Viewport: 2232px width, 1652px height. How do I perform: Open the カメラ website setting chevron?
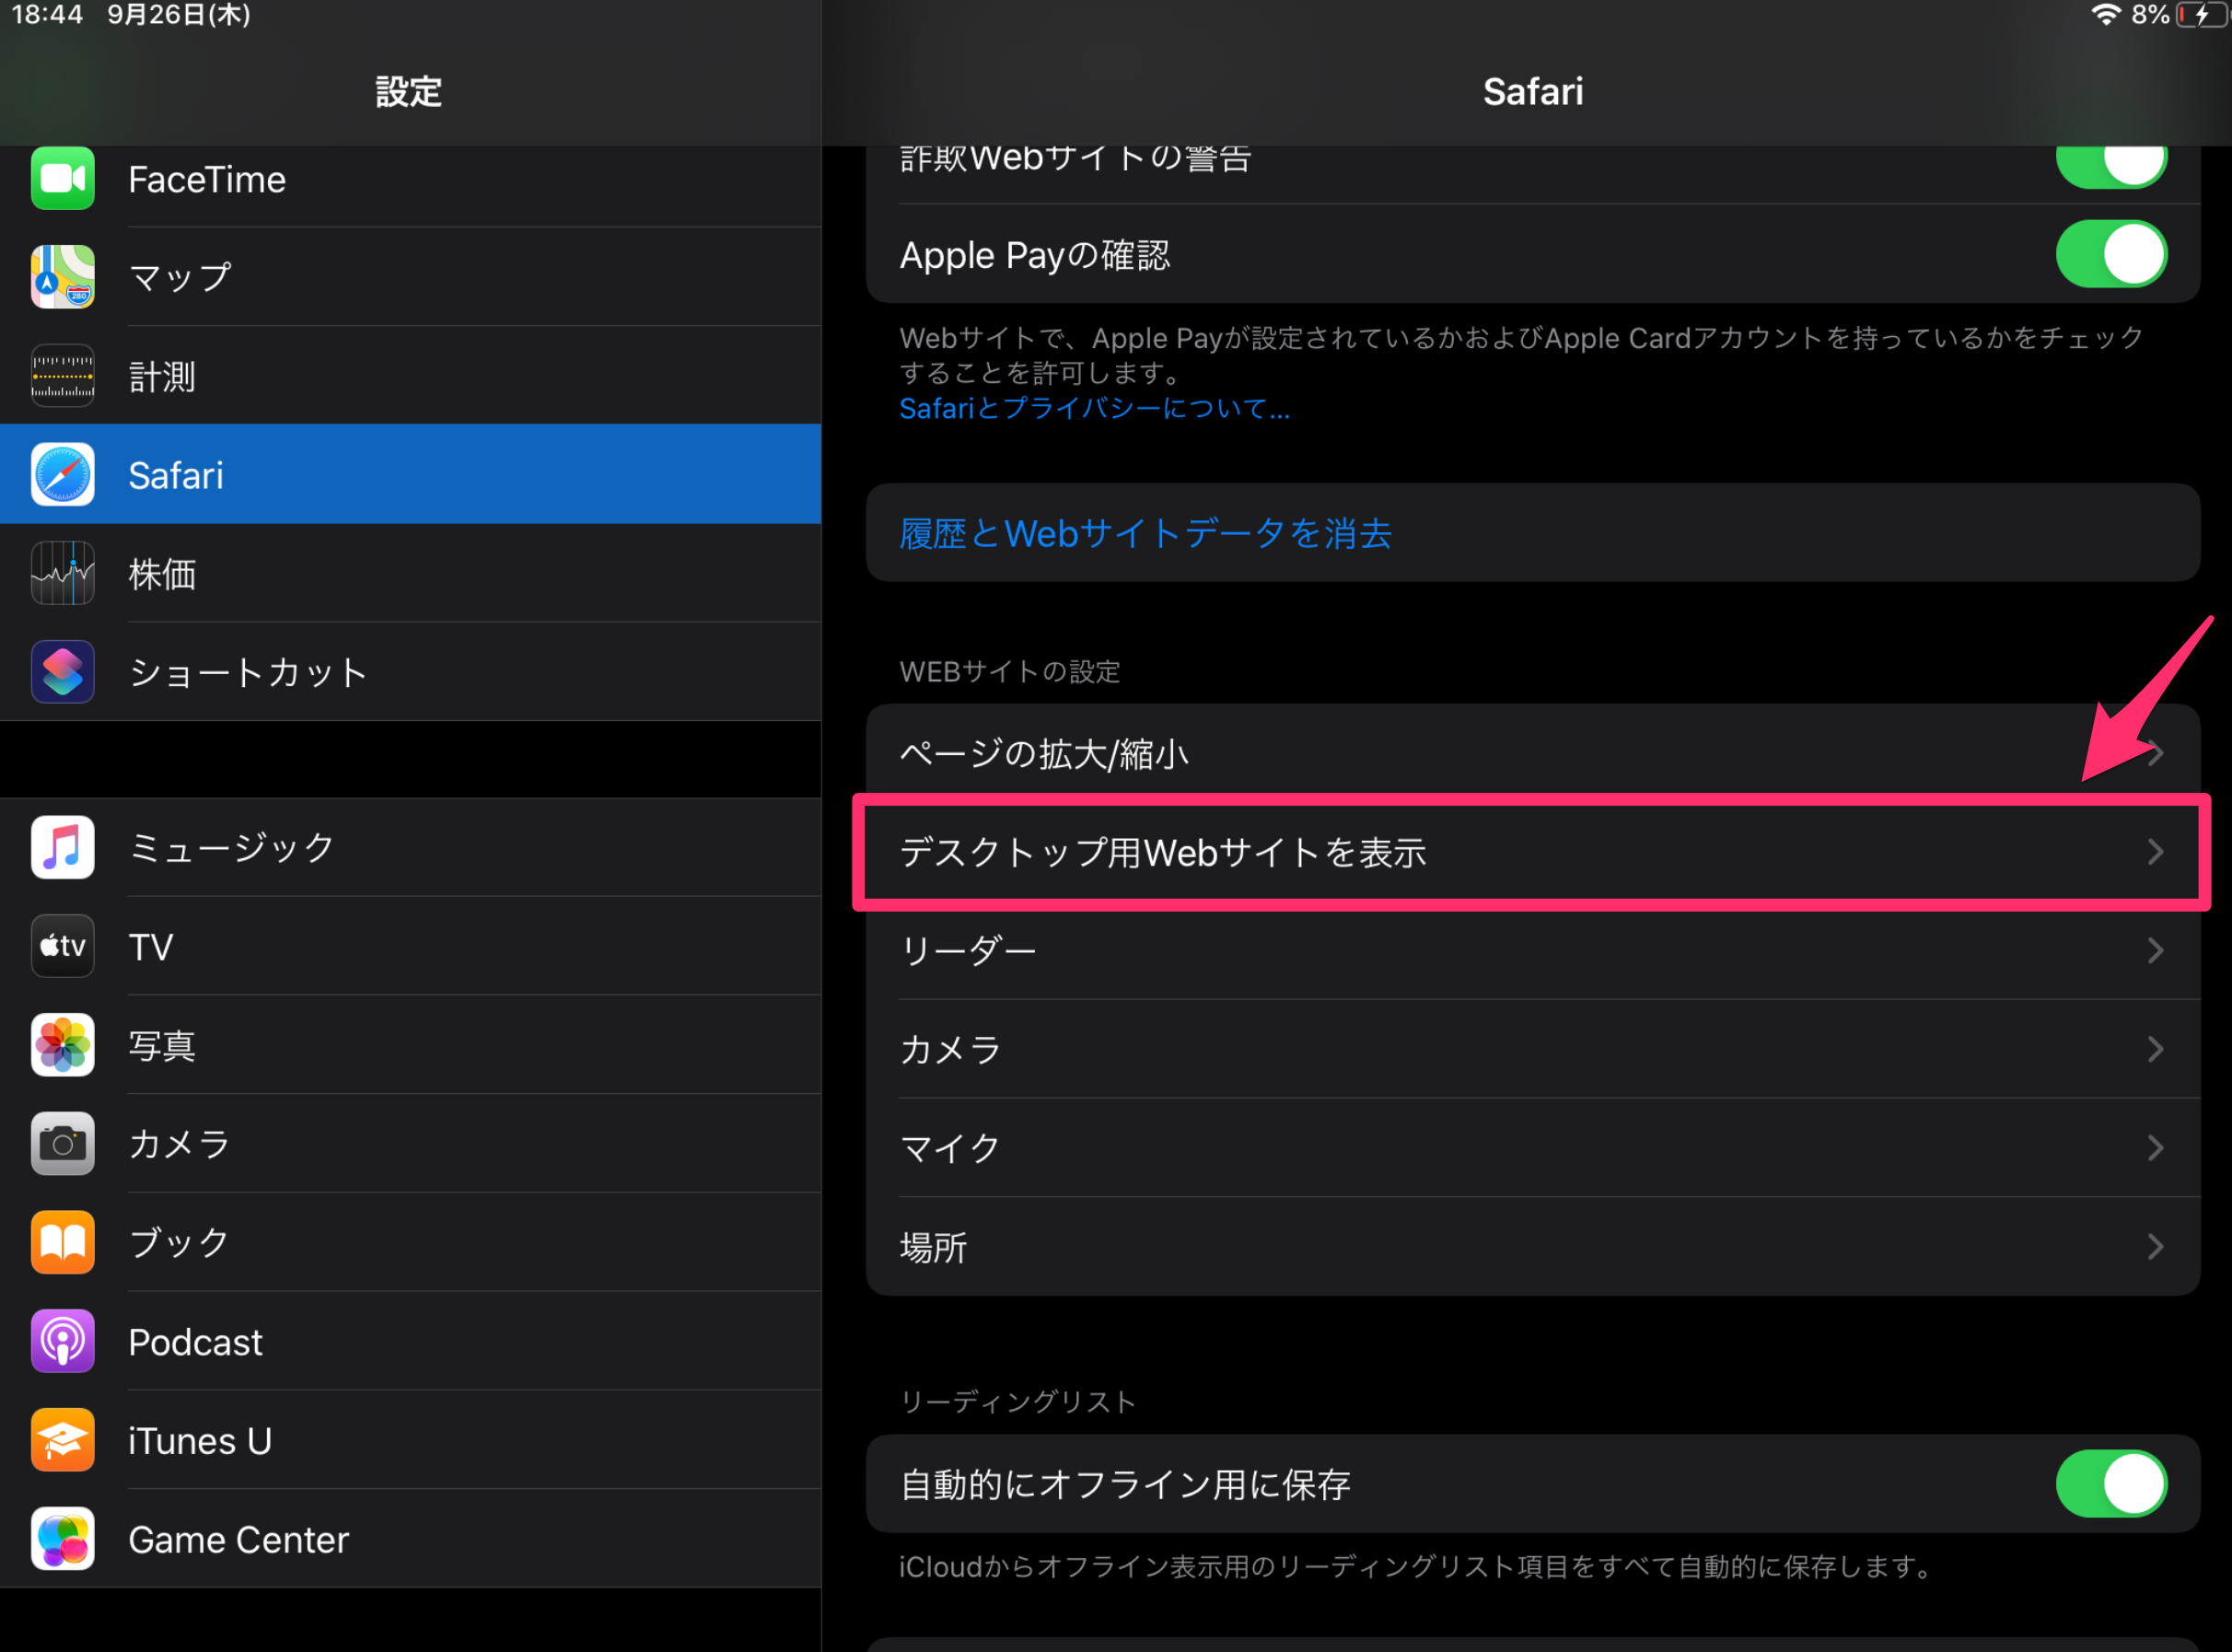point(2156,1049)
